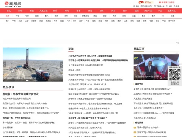Open the 要闻 section heading
The image size is (182, 137).
[71, 49]
